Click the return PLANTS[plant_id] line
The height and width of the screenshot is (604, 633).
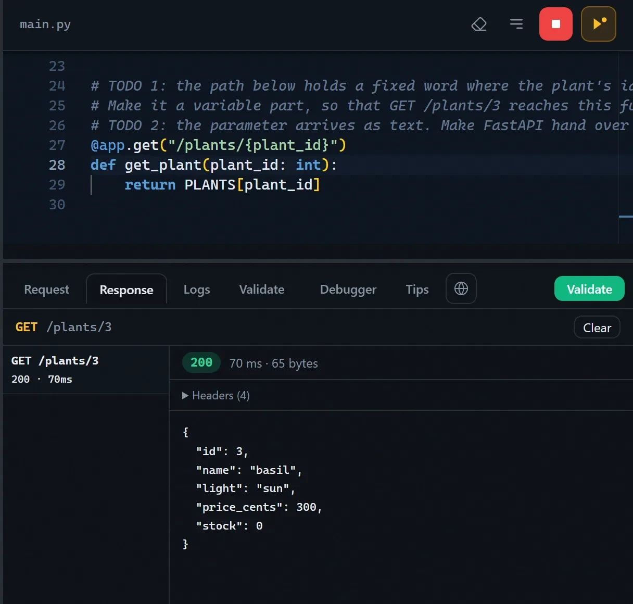point(222,185)
